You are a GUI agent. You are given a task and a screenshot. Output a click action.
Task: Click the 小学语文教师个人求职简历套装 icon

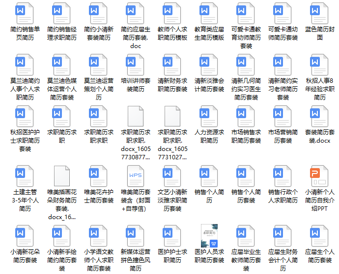98,236
